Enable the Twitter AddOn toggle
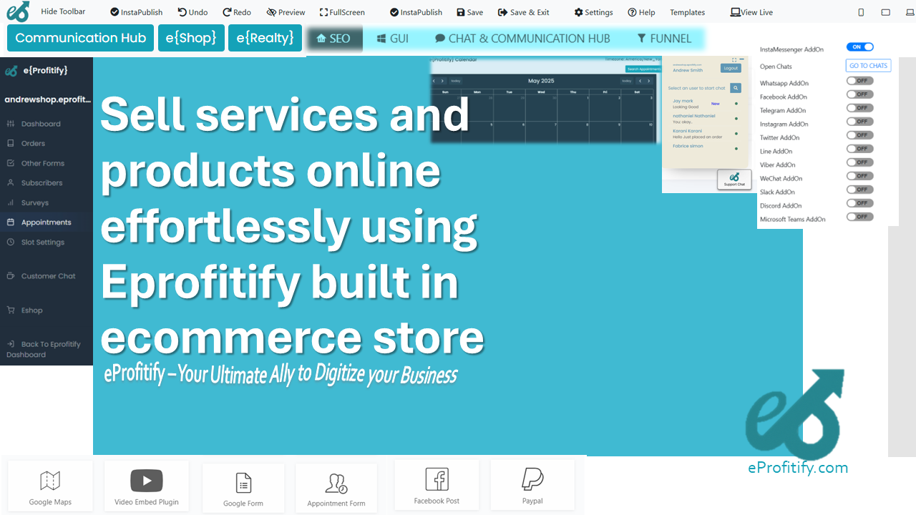 860,135
